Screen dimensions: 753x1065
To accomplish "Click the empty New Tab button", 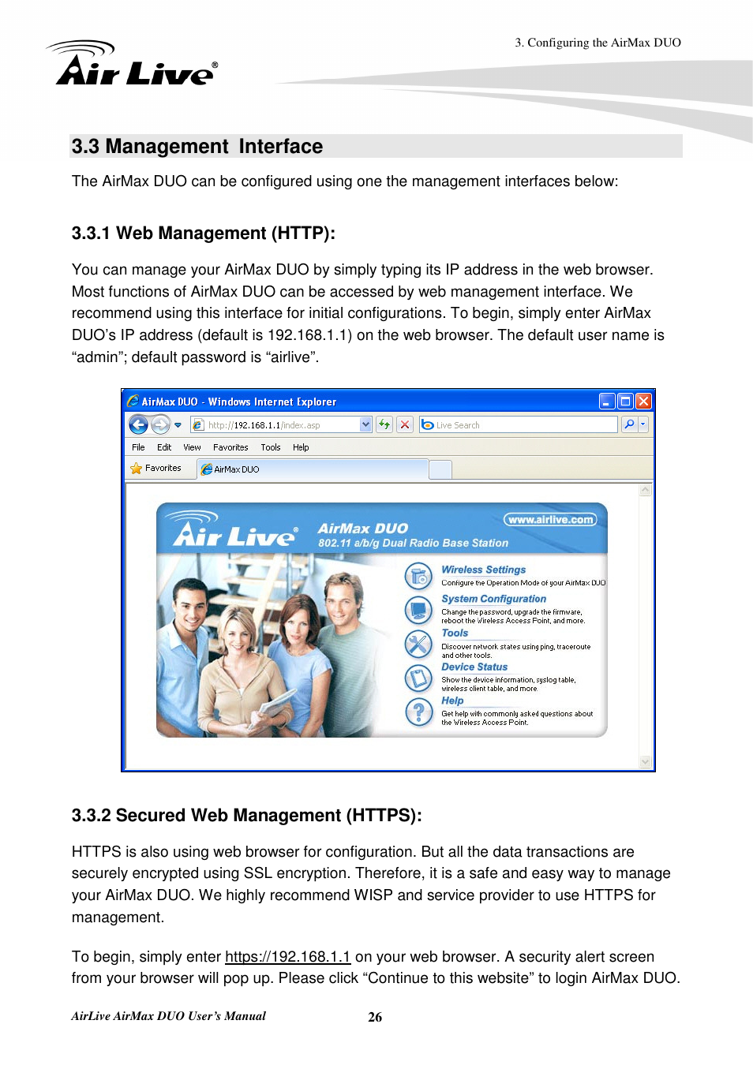I will 440,469.
